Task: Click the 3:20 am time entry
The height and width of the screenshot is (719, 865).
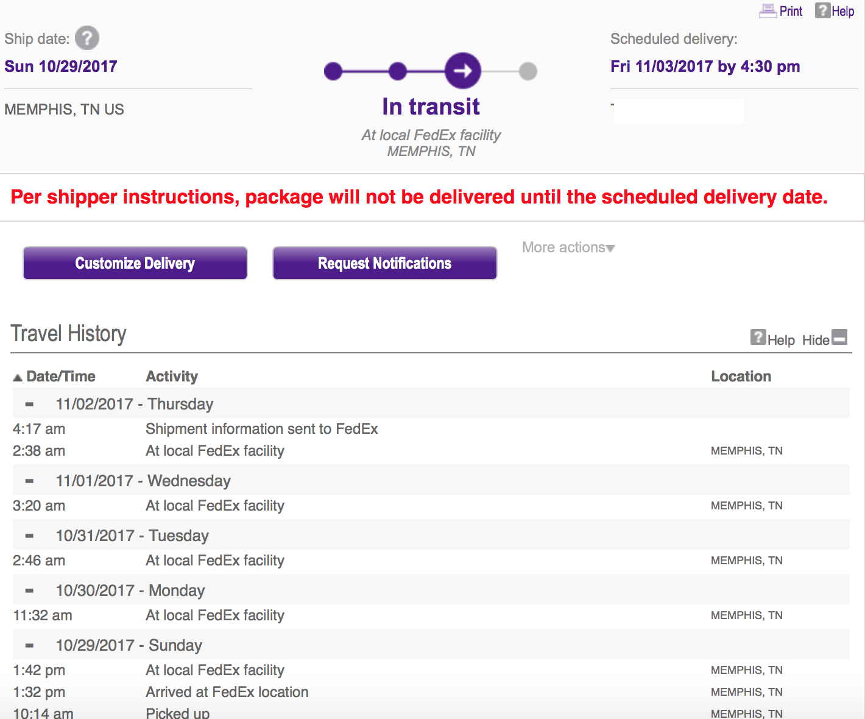Action: [39, 506]
